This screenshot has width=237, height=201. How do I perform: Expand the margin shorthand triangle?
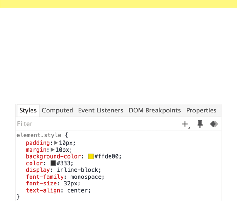[x=52, y=150]
